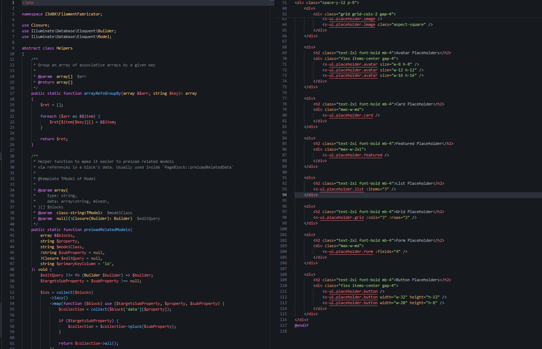Click the underlined ui.placeholder.featured identifier
This screenshot has width=542, height=349.
click(x=355, y=155)
